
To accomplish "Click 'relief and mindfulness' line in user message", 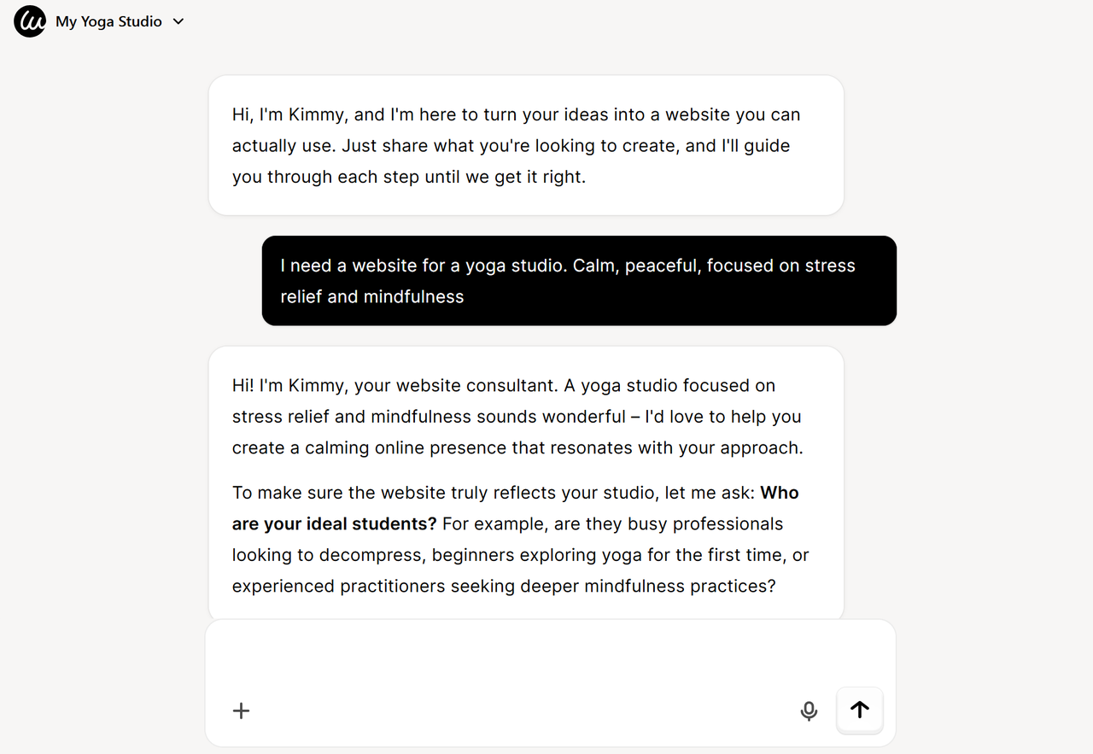I will click(372, 296).
